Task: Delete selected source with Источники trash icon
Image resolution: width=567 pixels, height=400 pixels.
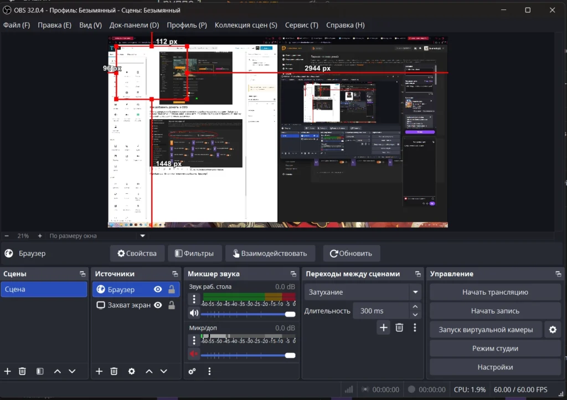Action: [x=114, y=371]
